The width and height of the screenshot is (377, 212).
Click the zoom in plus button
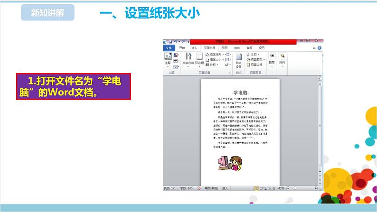coord(315,188)
